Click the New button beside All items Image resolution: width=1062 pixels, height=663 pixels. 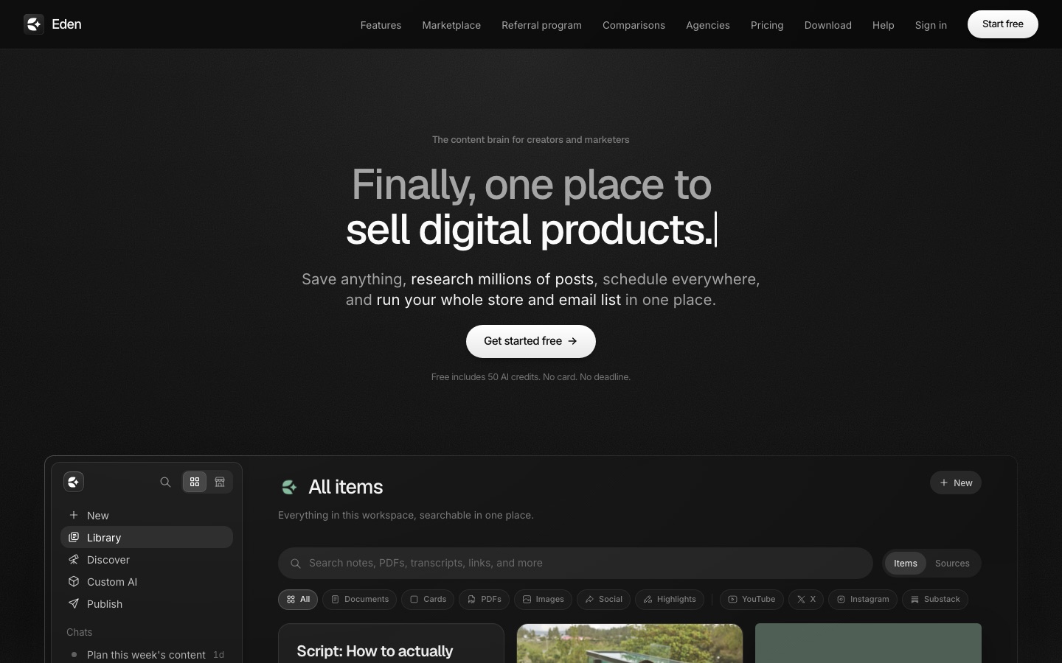coord(956,483)
